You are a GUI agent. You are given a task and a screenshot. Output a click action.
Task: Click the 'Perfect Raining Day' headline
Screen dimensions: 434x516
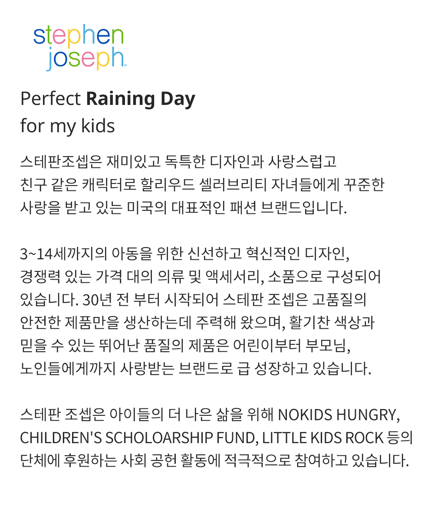coord(108,99)
